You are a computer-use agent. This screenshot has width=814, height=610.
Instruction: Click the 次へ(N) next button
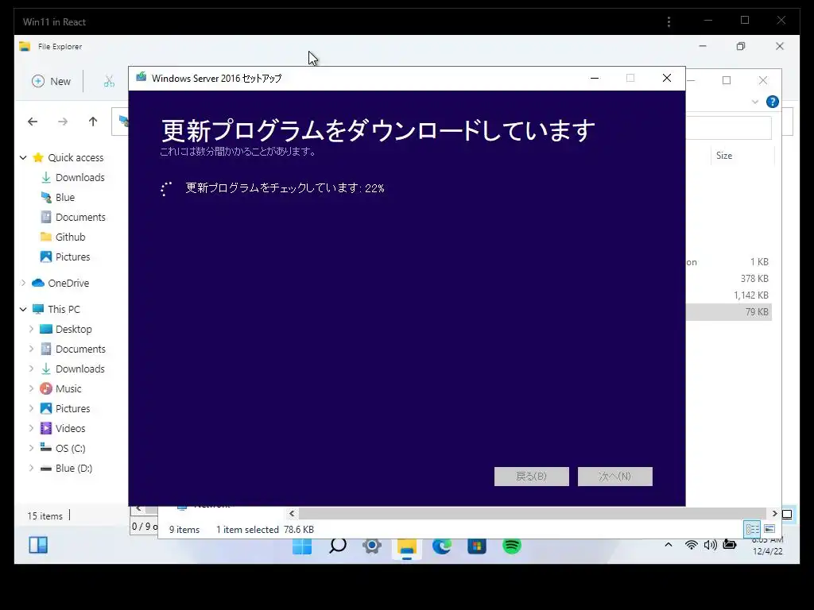tap(615, 477)
